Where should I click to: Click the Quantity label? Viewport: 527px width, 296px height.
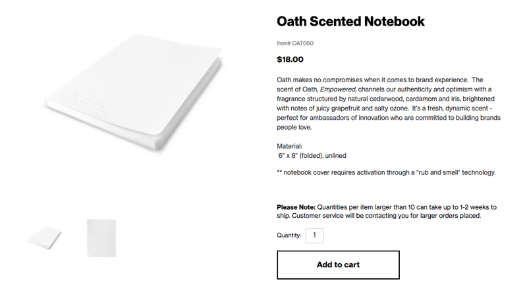pyautogui.click(x=289, y=235)
